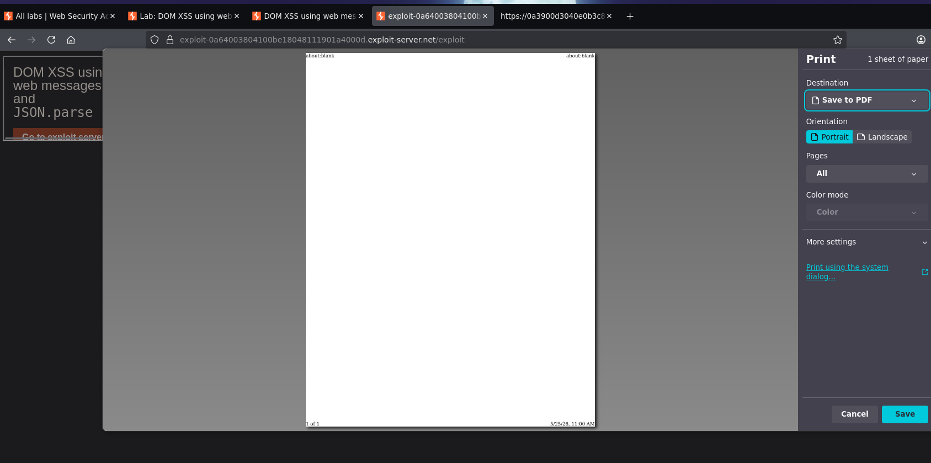
Task: Open a new tab with plus icon
Action: tap(630, 16)
